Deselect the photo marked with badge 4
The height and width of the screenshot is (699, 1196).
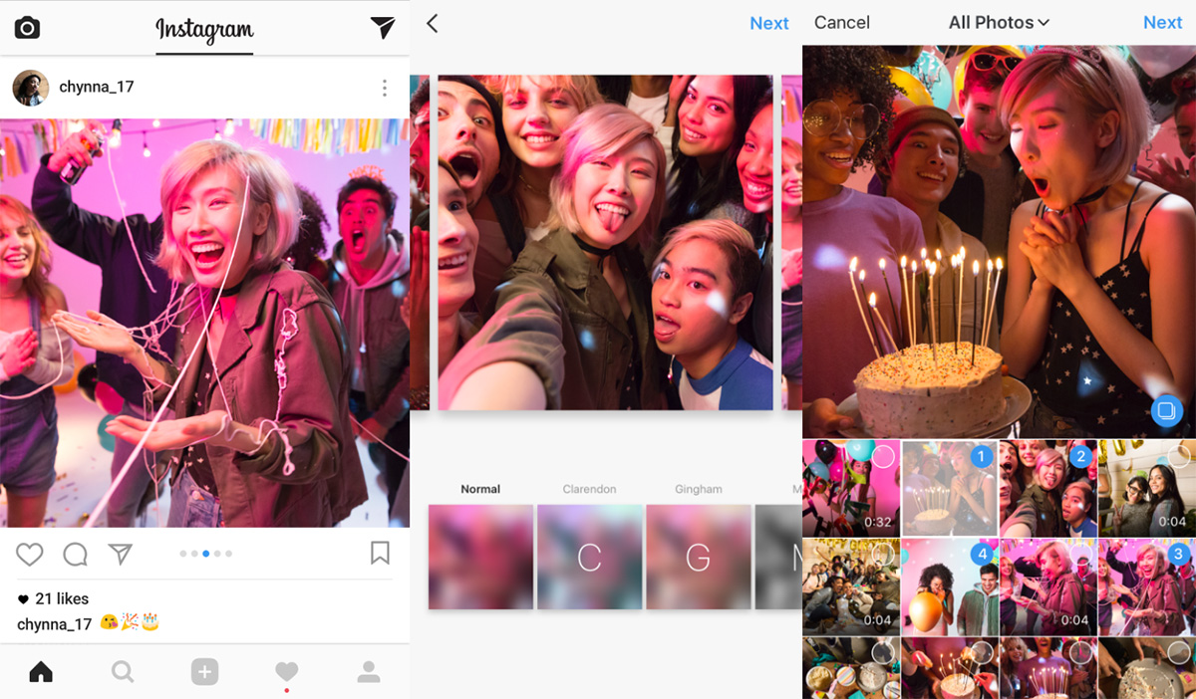981,554
